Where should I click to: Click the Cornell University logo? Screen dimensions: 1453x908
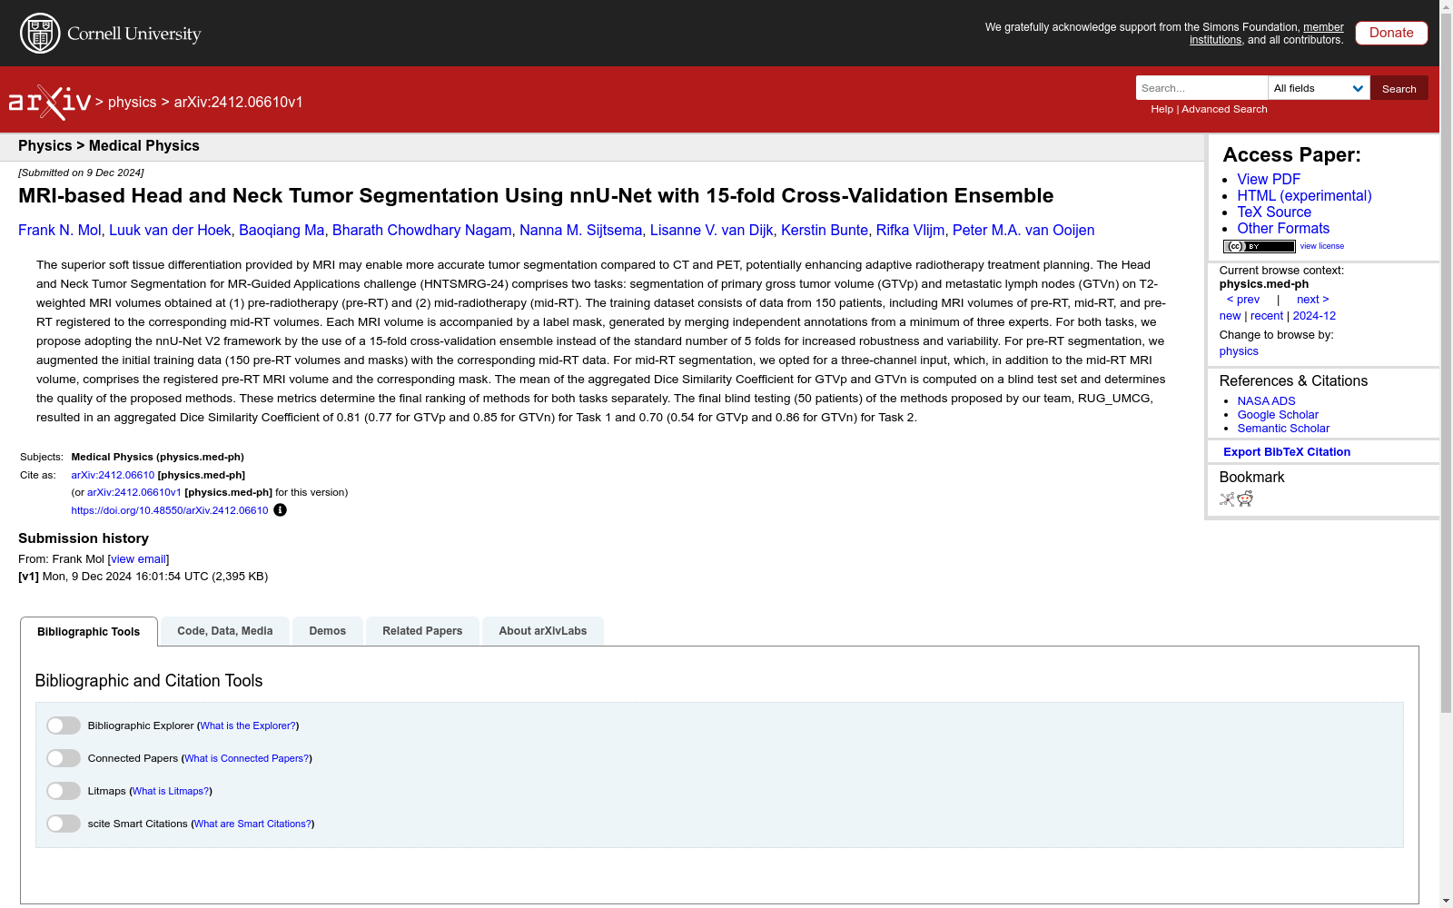click(111, 34)
